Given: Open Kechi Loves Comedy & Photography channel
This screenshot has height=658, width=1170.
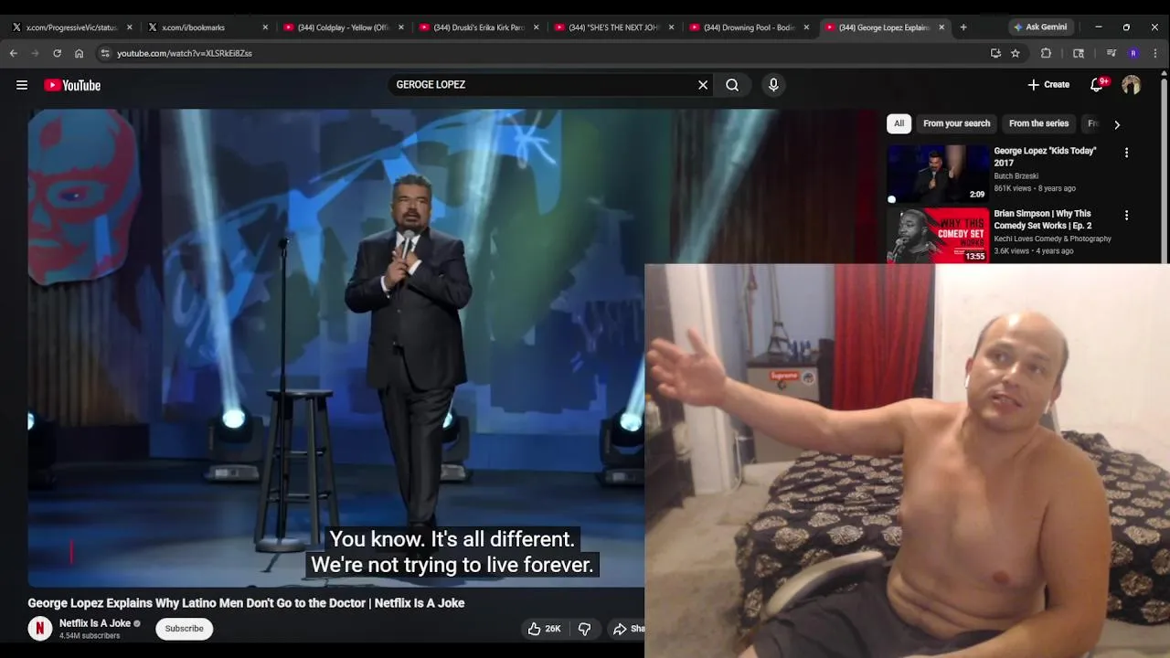Looking at the screenshot, I should pos(1052,239).
